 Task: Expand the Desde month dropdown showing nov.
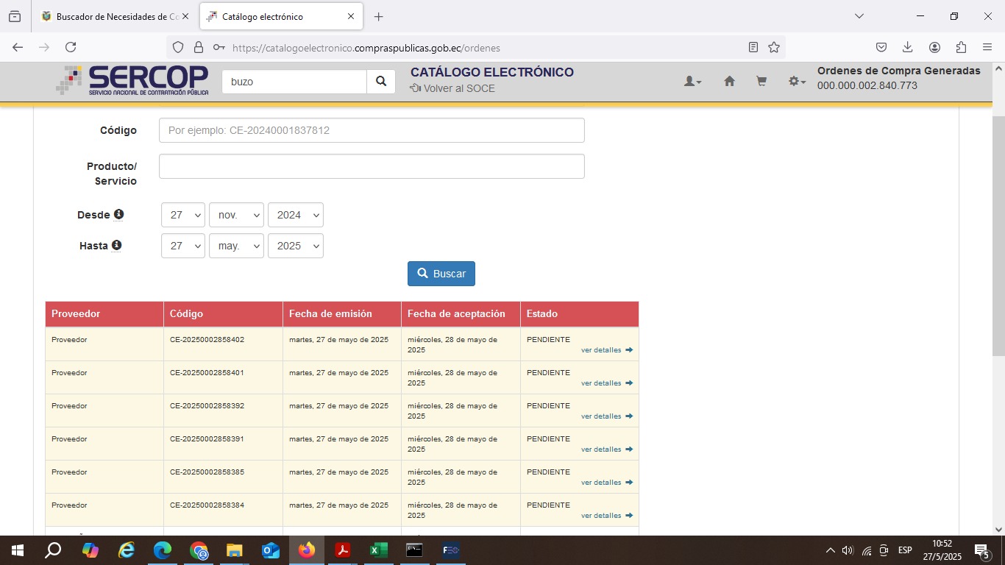(x=236, y=215)
